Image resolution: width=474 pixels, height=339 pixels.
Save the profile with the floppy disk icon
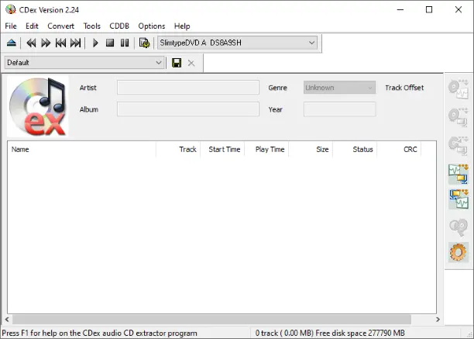177,62
